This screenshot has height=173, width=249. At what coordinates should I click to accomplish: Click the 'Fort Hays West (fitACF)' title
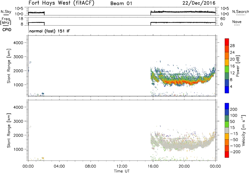coord(61,3)
